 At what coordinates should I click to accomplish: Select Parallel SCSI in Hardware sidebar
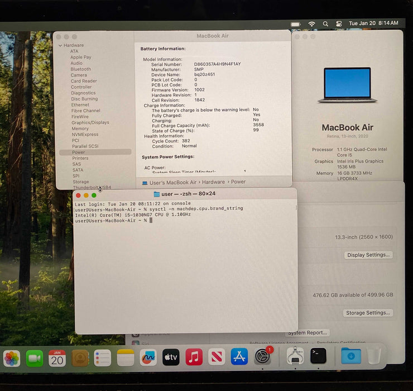85,146
